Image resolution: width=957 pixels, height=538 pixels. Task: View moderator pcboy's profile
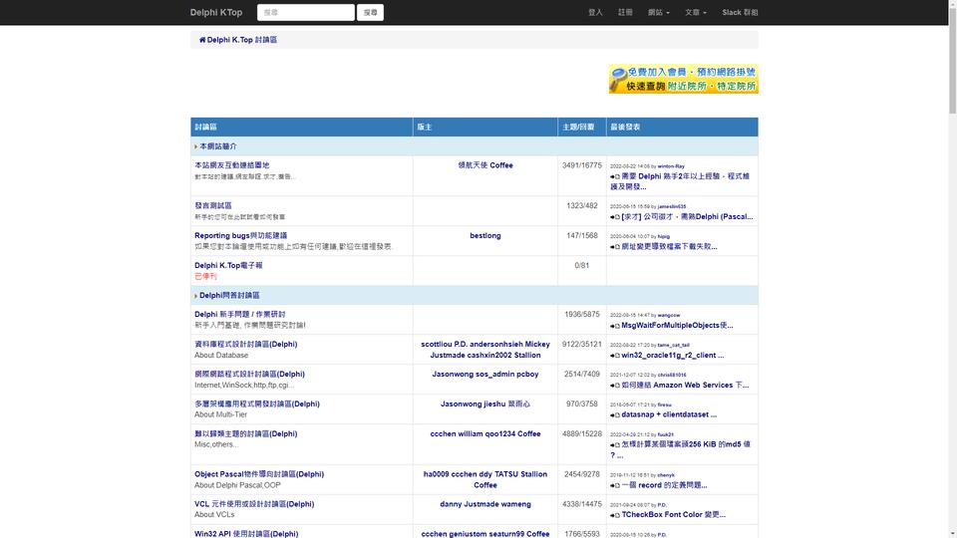[x=525, y=374]
